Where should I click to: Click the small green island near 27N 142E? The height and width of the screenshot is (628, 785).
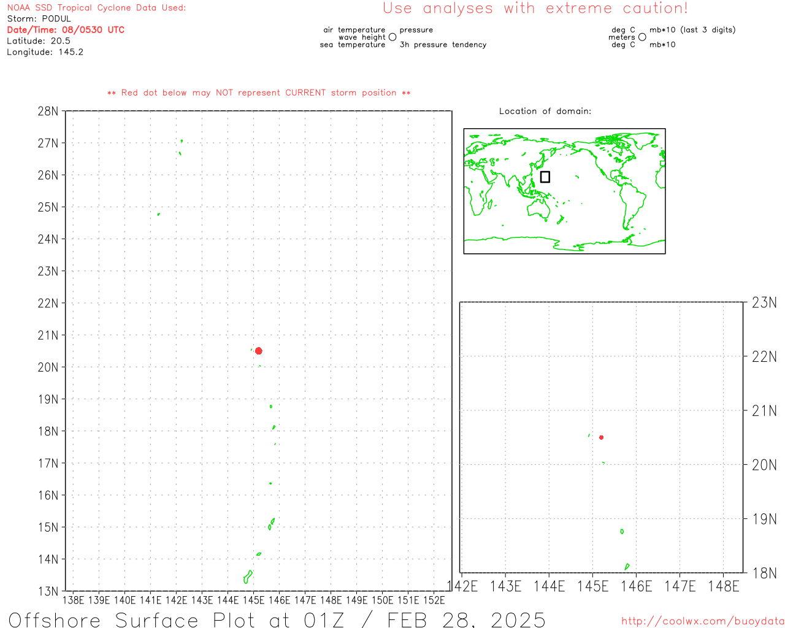coord(182,140)
